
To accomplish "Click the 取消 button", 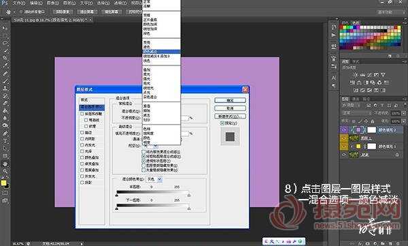I will click(x=230, y=108).
